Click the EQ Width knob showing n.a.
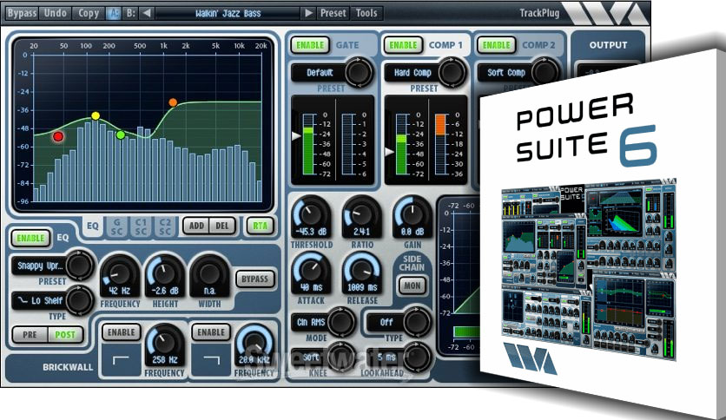This screenshot has height=420, width=726. [210, 274]
